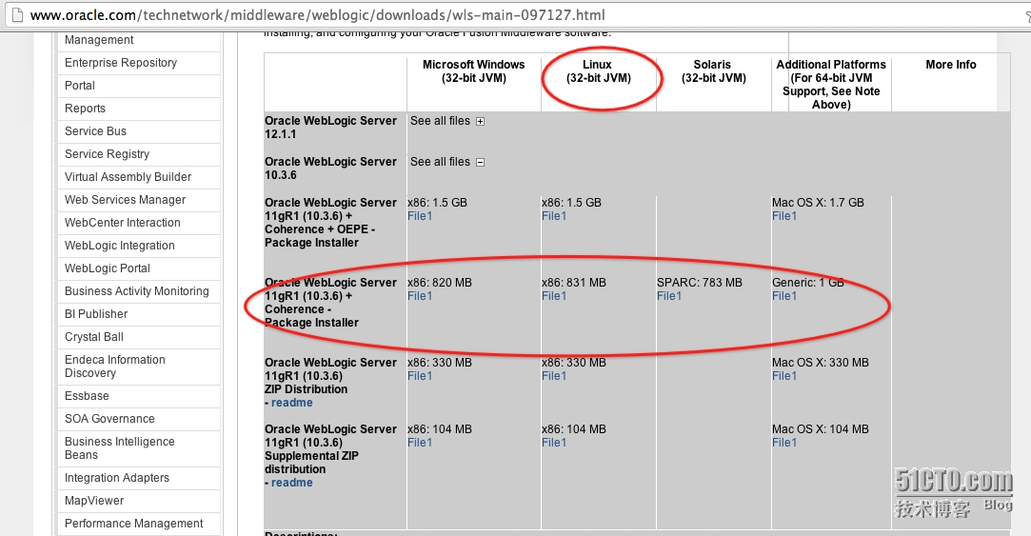Open SOA Governance sidebar link
This screenshot has height=536, width=1031.
(x=109, y=419)
